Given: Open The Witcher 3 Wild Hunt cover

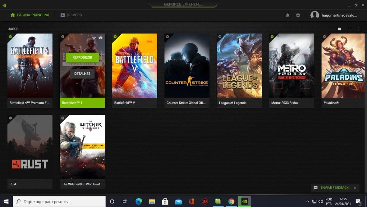Looking at the screenshot, I should tap(82, 147).
